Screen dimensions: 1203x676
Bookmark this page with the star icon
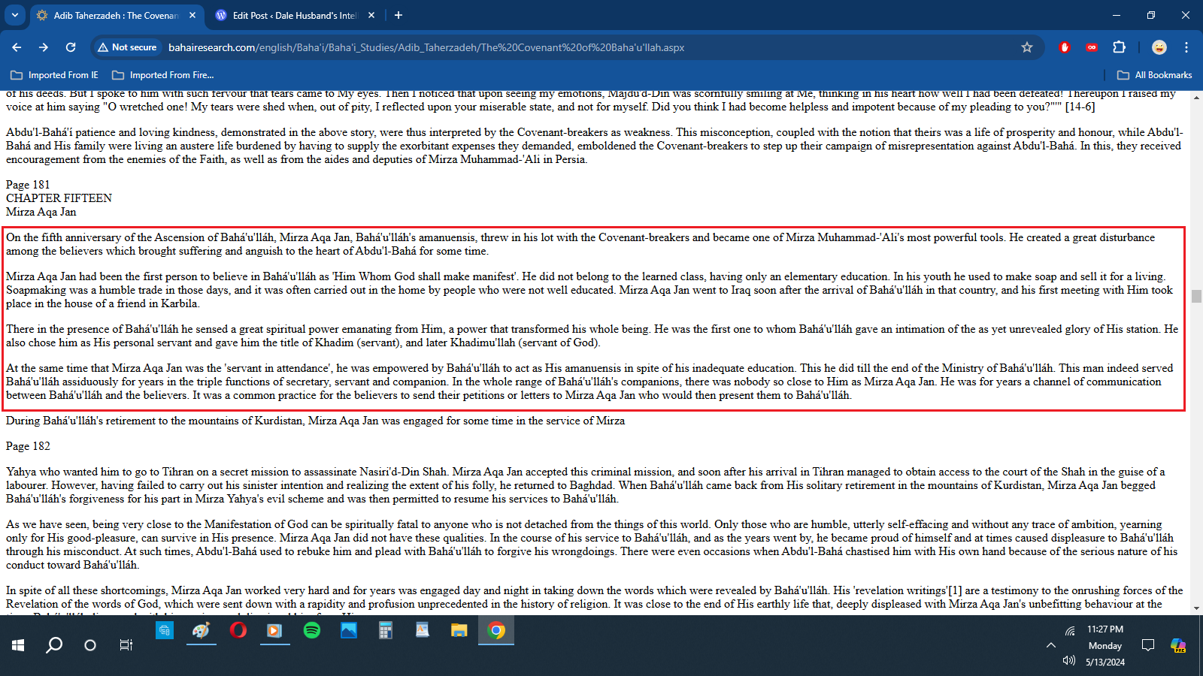click(1026, 47)
